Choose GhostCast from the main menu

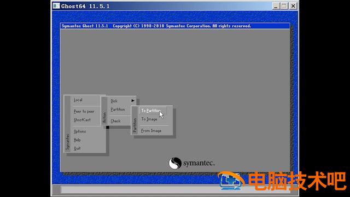82,120
